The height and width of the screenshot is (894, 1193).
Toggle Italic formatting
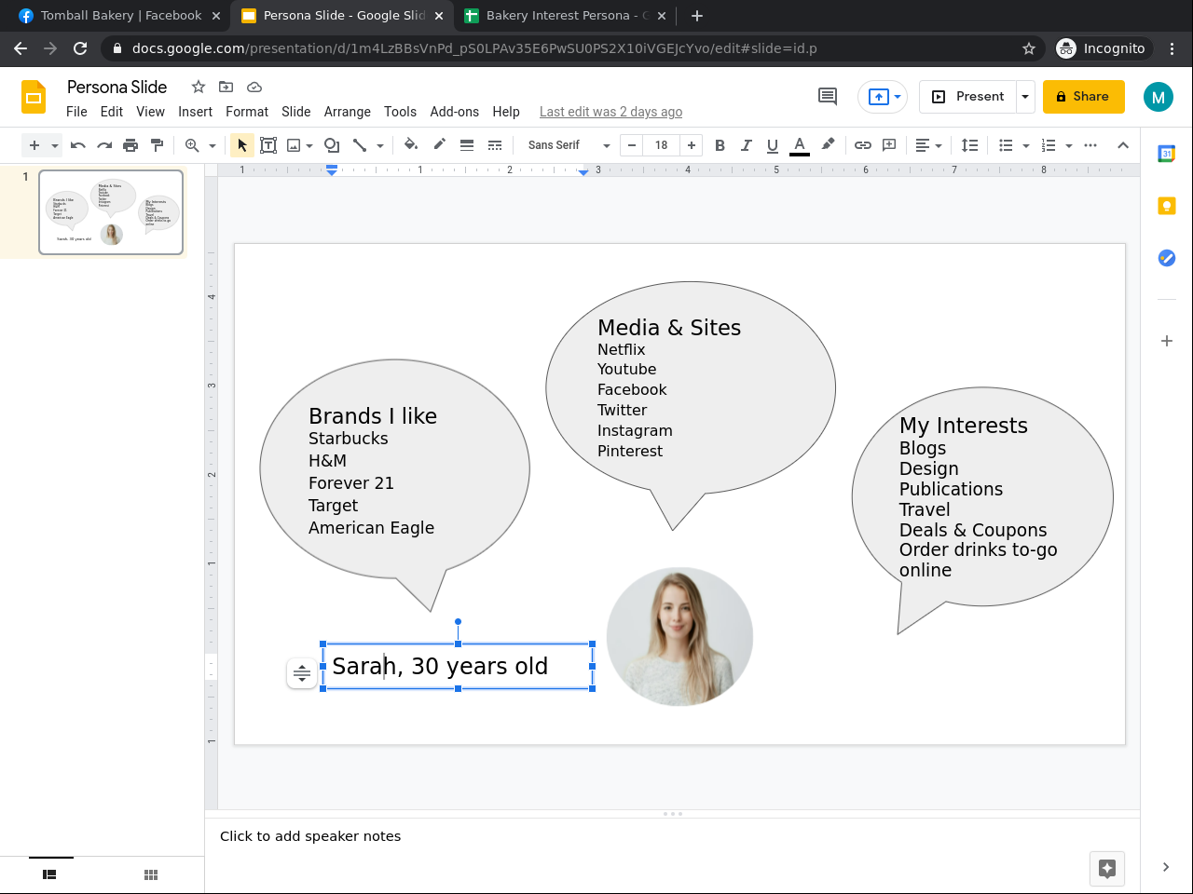746,145
